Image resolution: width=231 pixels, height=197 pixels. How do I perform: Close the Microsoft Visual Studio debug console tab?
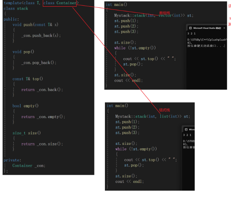pyautogui.click(x=224, y=28)
